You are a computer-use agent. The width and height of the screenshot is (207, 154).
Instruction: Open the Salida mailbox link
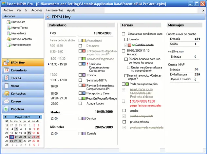[x=174, y=44]
